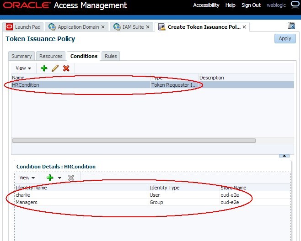This screenshot has height=241, width=301.
Task: Switch to the Rules tab
Action: click(x=111, y=56)
